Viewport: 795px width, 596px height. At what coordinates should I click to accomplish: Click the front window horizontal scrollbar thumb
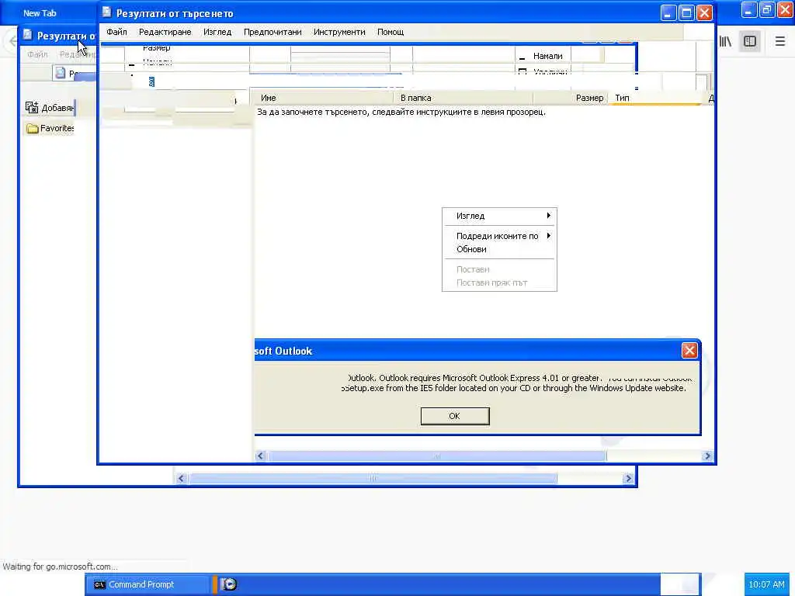click(436, 456)
